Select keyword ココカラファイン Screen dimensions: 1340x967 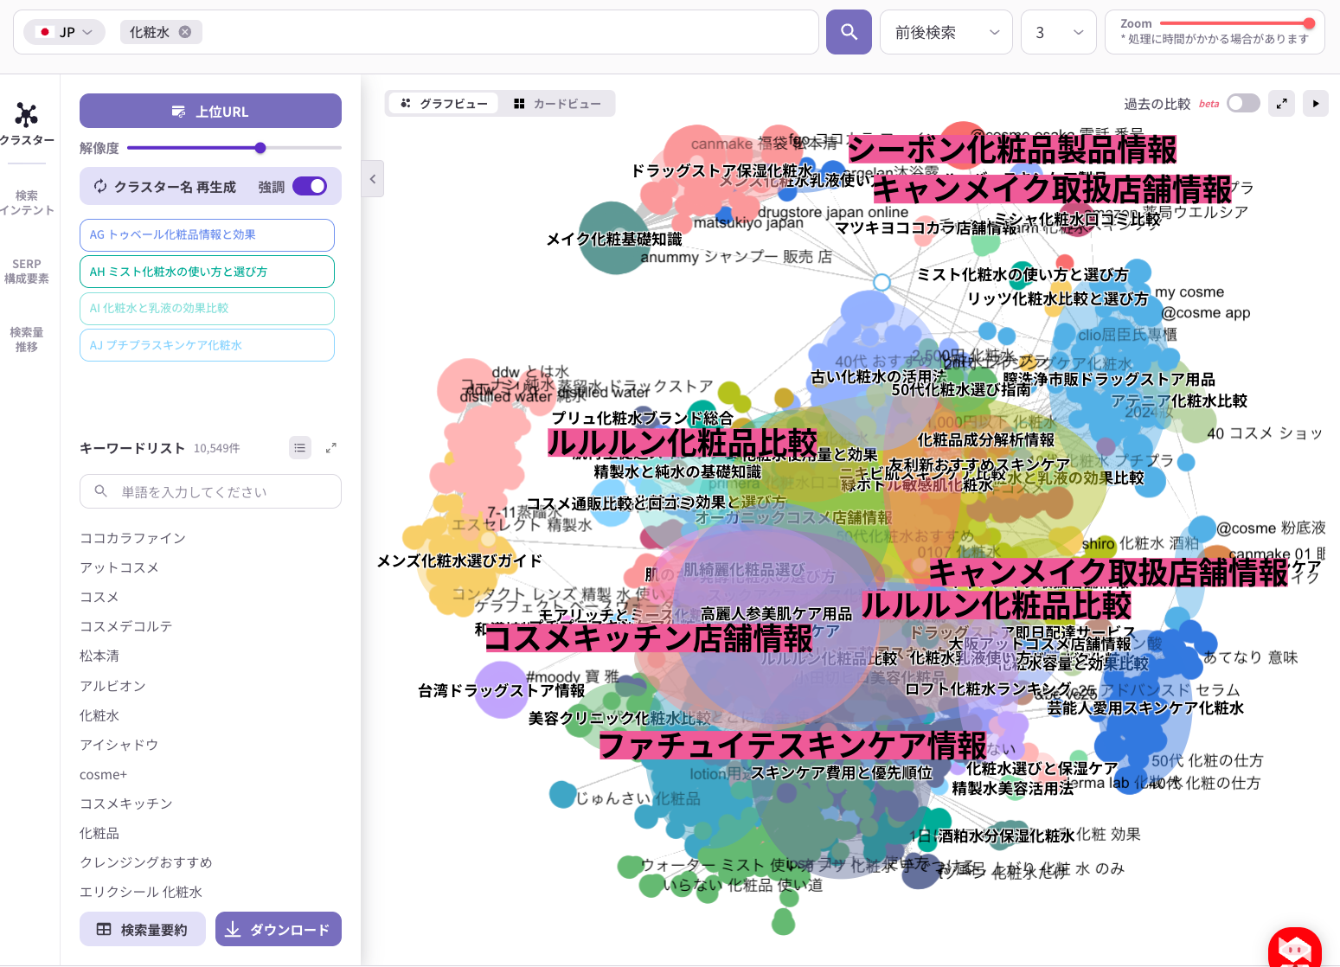coord(132,538)
